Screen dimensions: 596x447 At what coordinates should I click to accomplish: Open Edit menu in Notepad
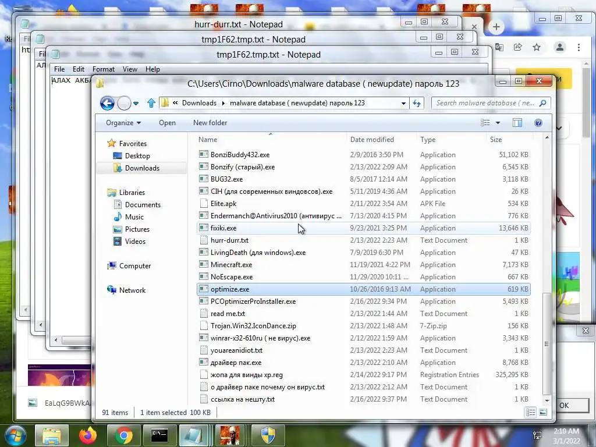tap(79, 69)
